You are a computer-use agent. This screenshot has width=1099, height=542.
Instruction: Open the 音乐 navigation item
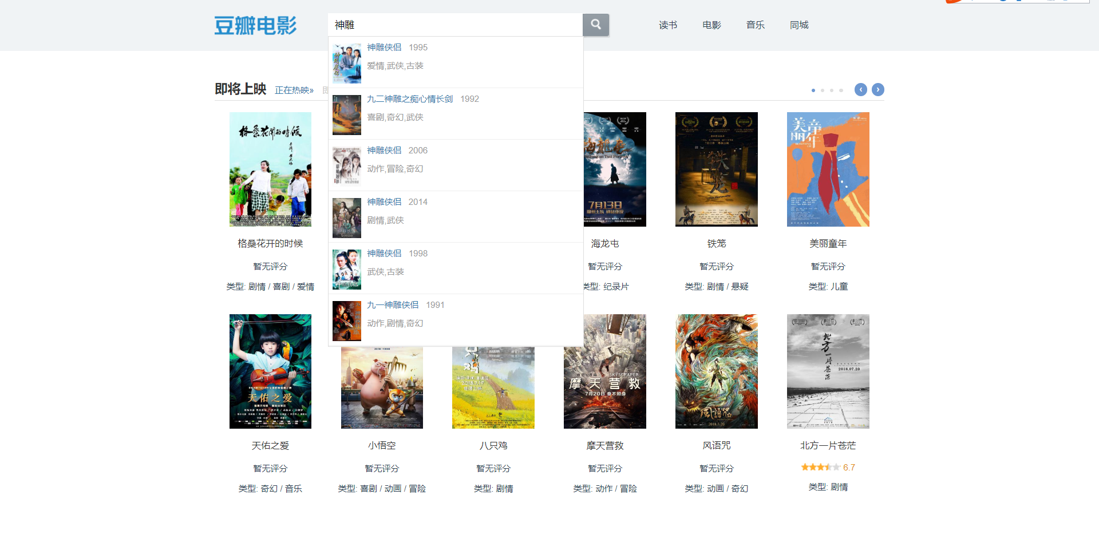756,25
